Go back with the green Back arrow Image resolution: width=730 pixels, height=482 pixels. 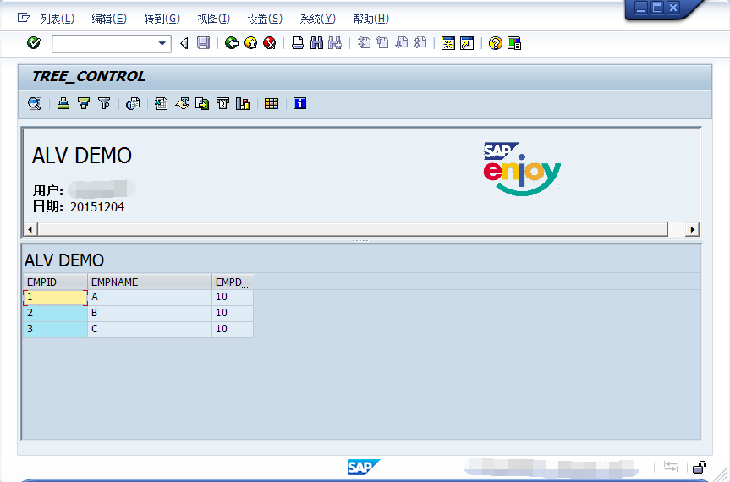[x=232, y=43]
